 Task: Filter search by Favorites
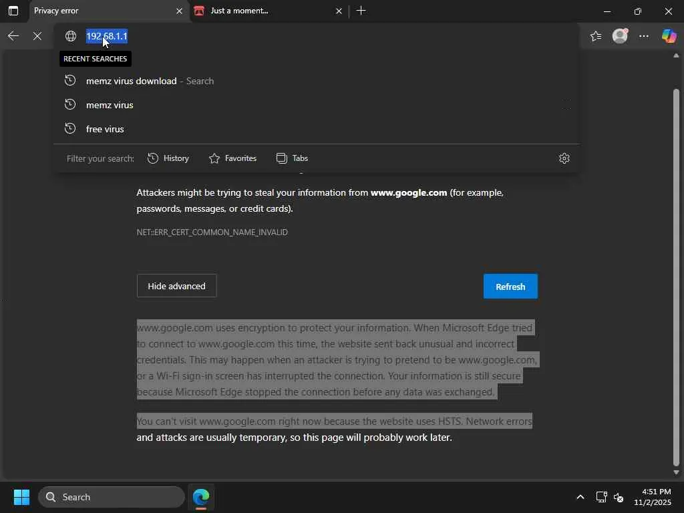click(x=233, y=158)
